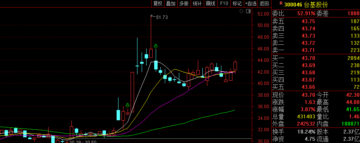Click 返回 to go back

[x=264, y=3]
